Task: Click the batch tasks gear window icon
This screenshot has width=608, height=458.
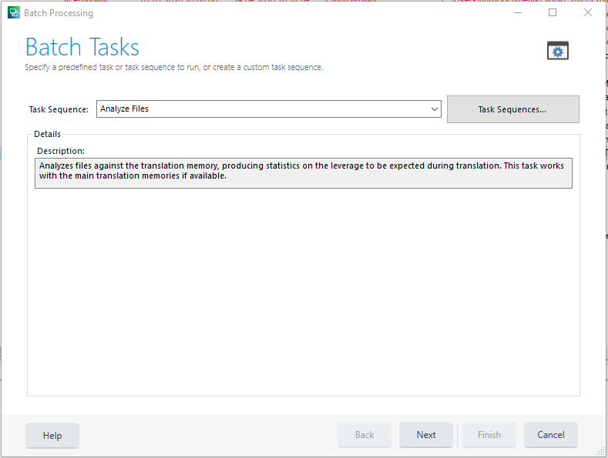Action: pos(558,51)
